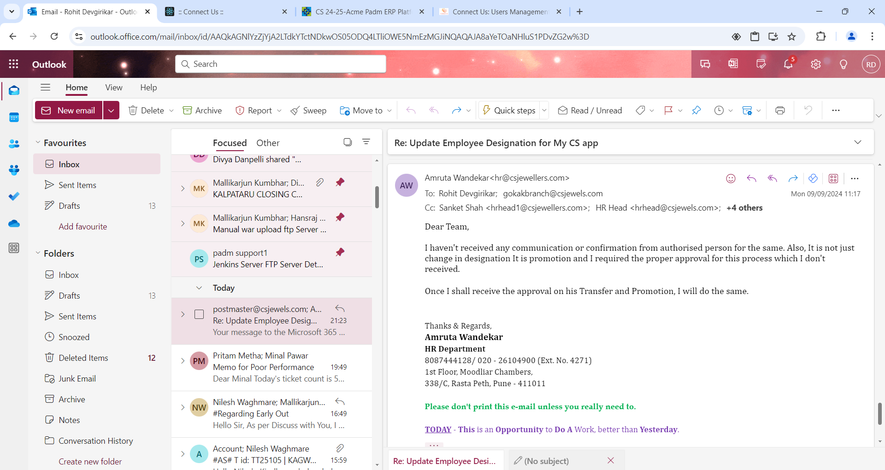The width and height of the screenshot is (885, 470).
Task: Open Deleted Items folder
Action: [x=97, y=358]
